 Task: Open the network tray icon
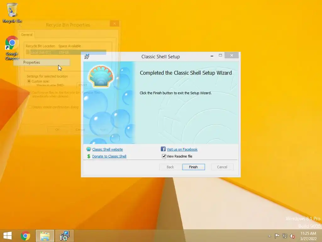pyautogui.click(x=285, y=236)
